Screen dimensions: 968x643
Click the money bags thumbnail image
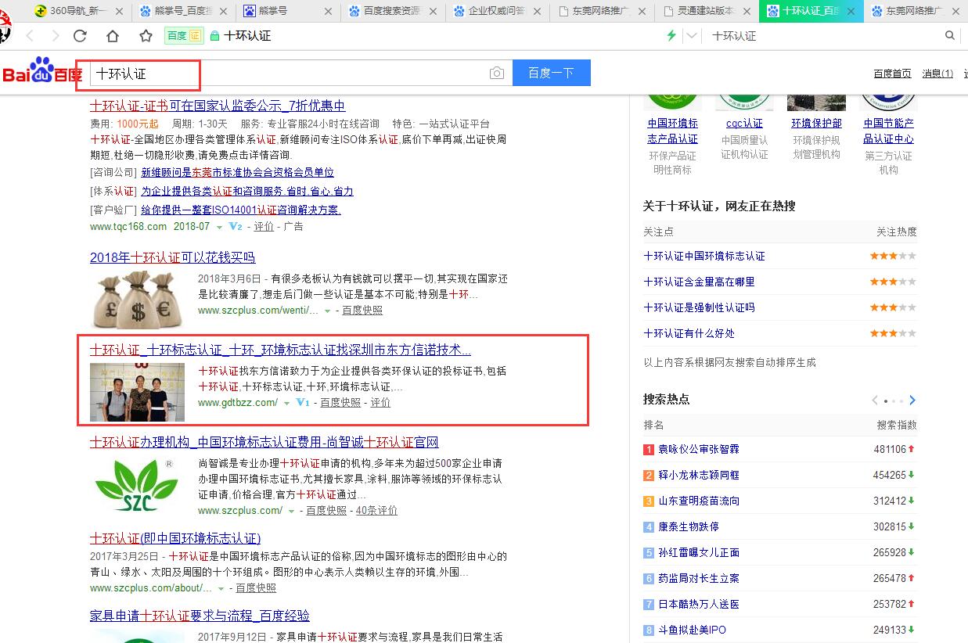pyautogui.click(x=137, y=299)
